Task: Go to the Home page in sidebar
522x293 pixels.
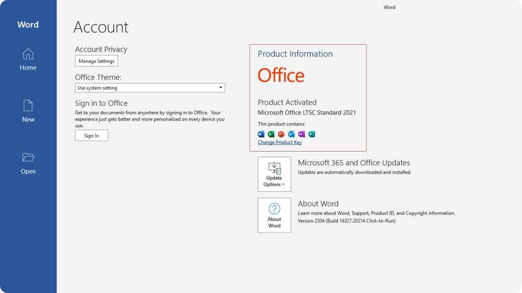Action: point(28,60)
